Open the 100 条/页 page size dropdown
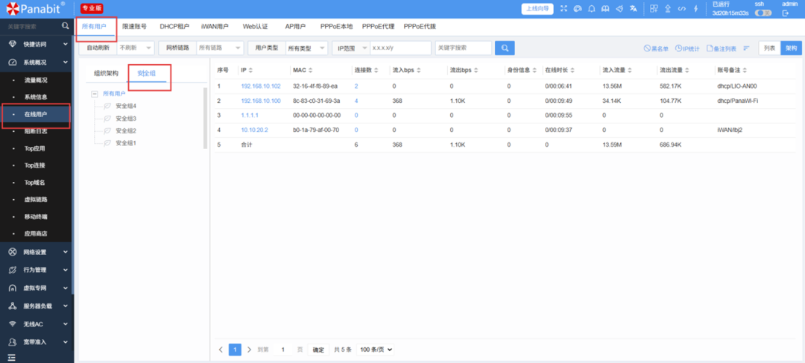This screenshot has width=805, height=363. coord(376,350)
